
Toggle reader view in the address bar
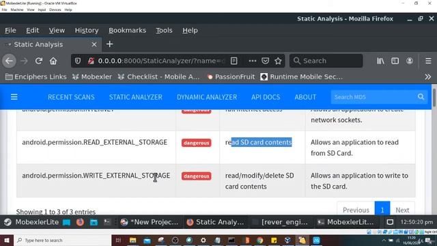[234, 61]
